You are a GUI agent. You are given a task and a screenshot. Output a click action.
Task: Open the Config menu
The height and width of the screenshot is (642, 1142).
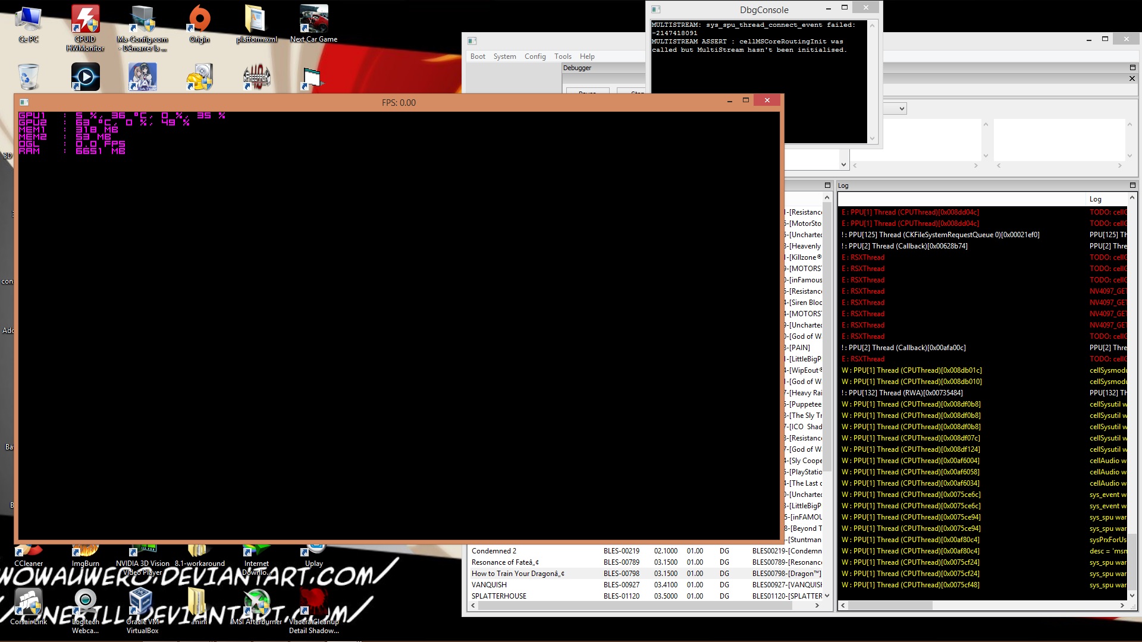(x=535, y=56)
